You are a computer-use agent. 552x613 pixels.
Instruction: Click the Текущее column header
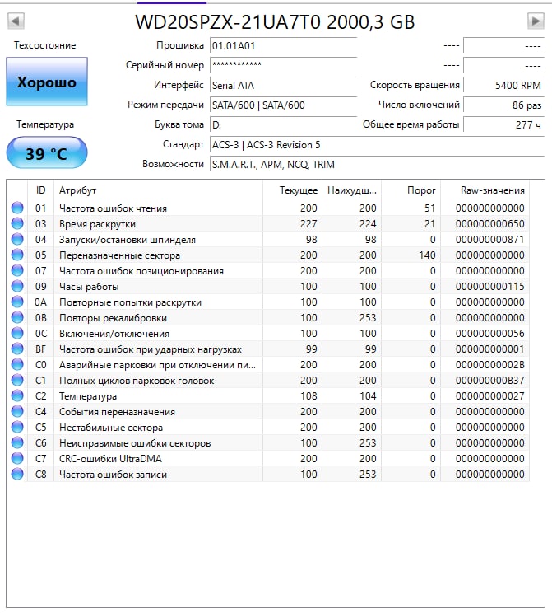click(292, 190)
